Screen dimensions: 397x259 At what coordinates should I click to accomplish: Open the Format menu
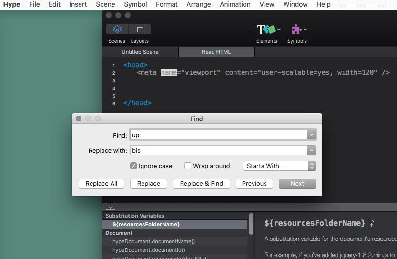click(x=167, y=4)
